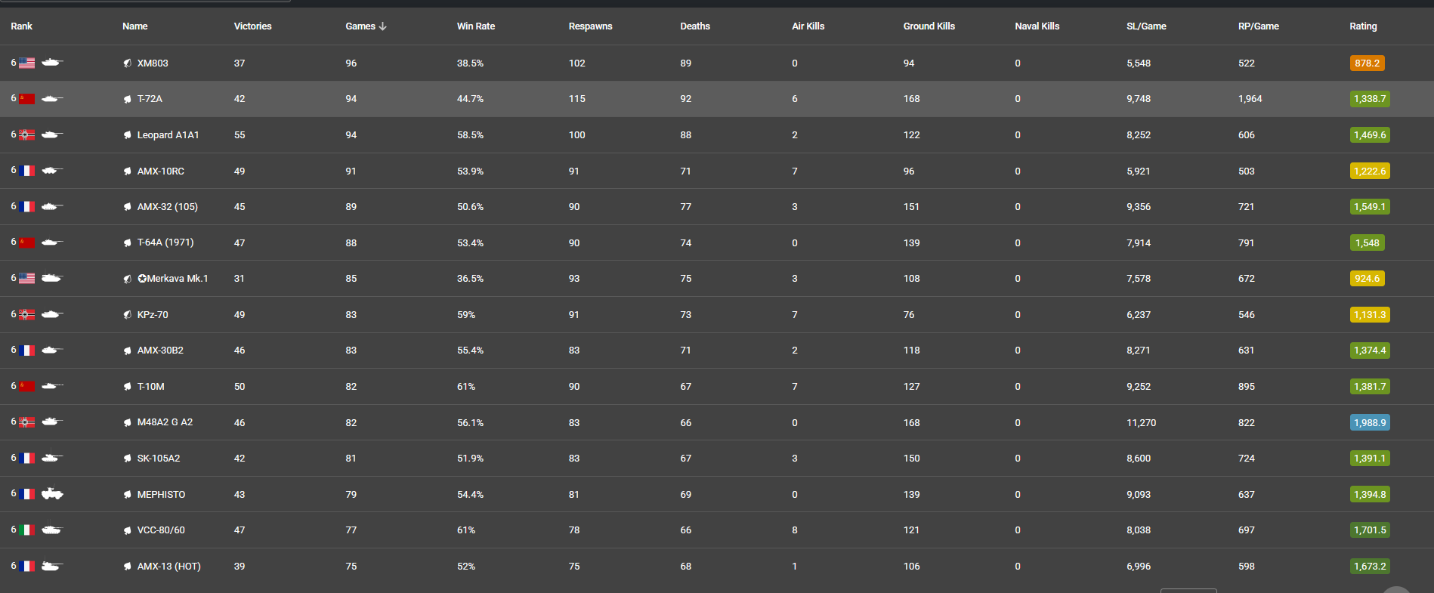Click the blue 1,988.9 rating badge
Viewport: 1434px width, 593px height.
tap(1370, 423)
